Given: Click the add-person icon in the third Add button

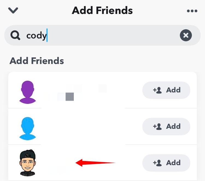Looking at the screenshot, I should coord(157,163).
